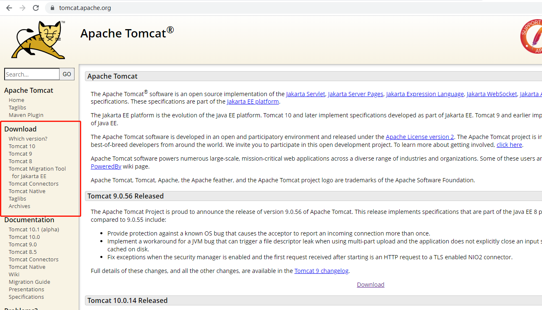Open the Apache License version 2 link
Image resolution: width=542 pixels, height=310 pixels.
[420, 137]
